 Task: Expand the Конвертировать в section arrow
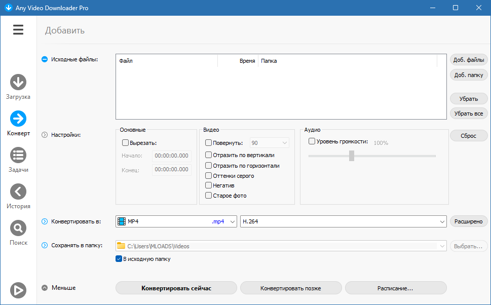coord(45,221)
